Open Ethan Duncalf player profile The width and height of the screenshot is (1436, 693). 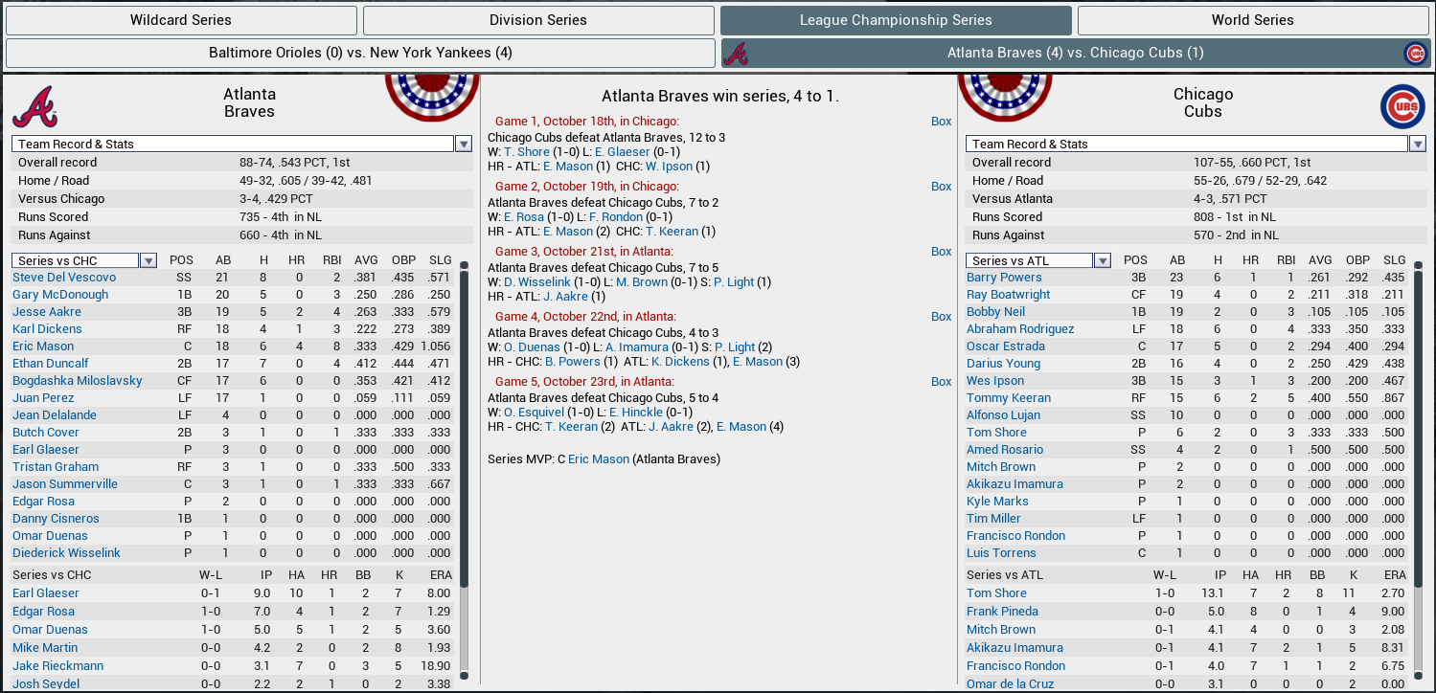pos(51,364)
